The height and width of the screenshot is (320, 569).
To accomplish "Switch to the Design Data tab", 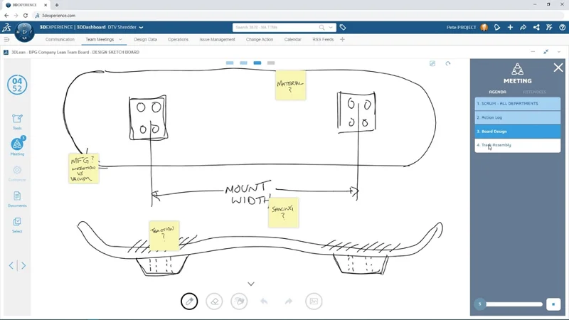I will point(145,40).
